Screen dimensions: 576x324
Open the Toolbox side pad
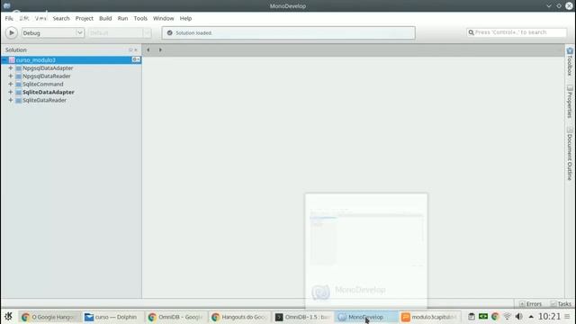click(x=570, y=62)
